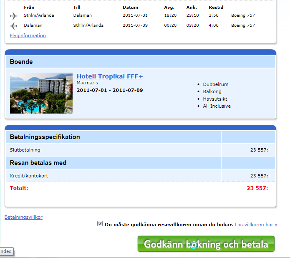290x258 pixels.
Task: Click the red total amount 23 557:-
Action: pos(258,188)
